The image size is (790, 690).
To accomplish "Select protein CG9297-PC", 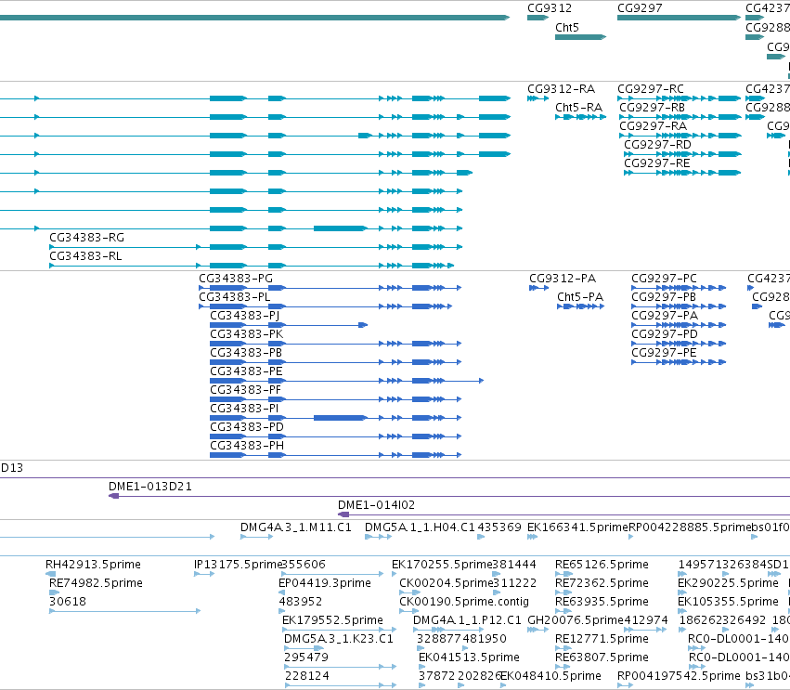I will [x=664, y=279].
